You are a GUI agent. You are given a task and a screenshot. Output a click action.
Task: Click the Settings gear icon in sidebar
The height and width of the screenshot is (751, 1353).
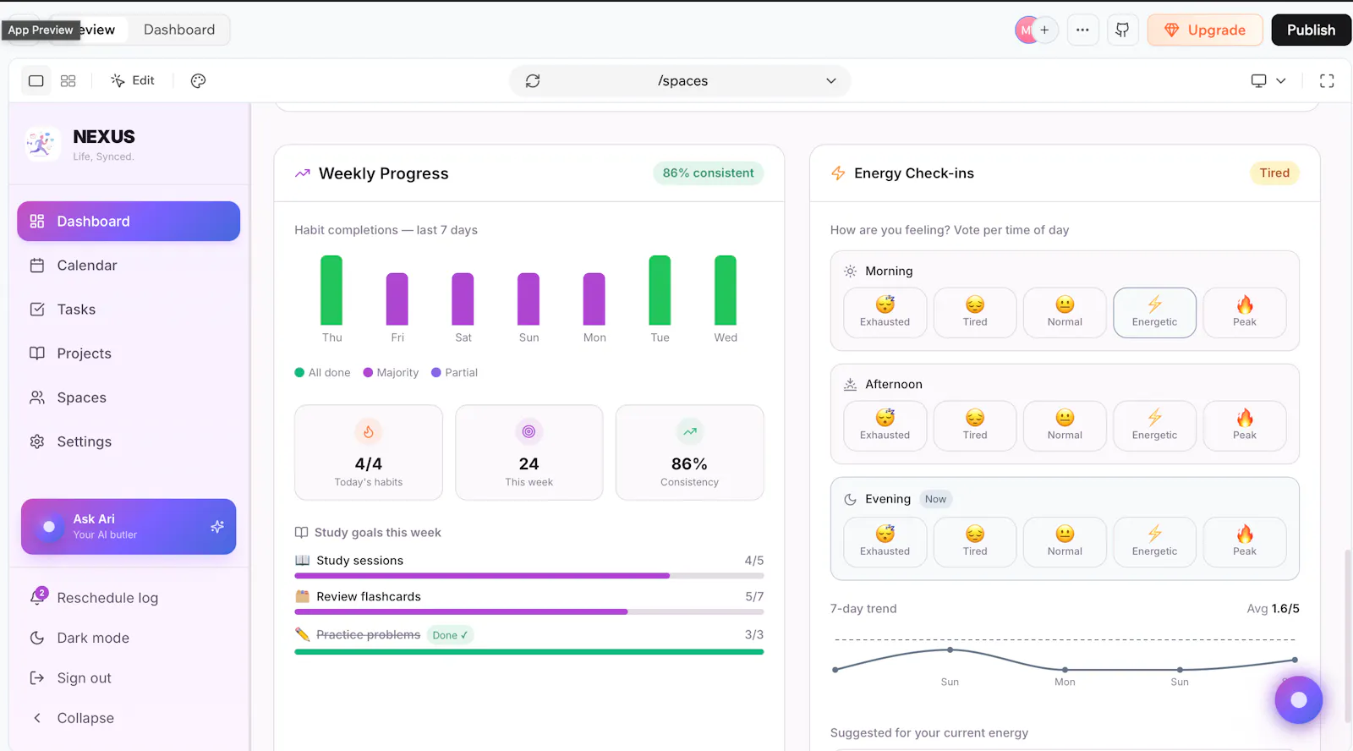point(37,441)
